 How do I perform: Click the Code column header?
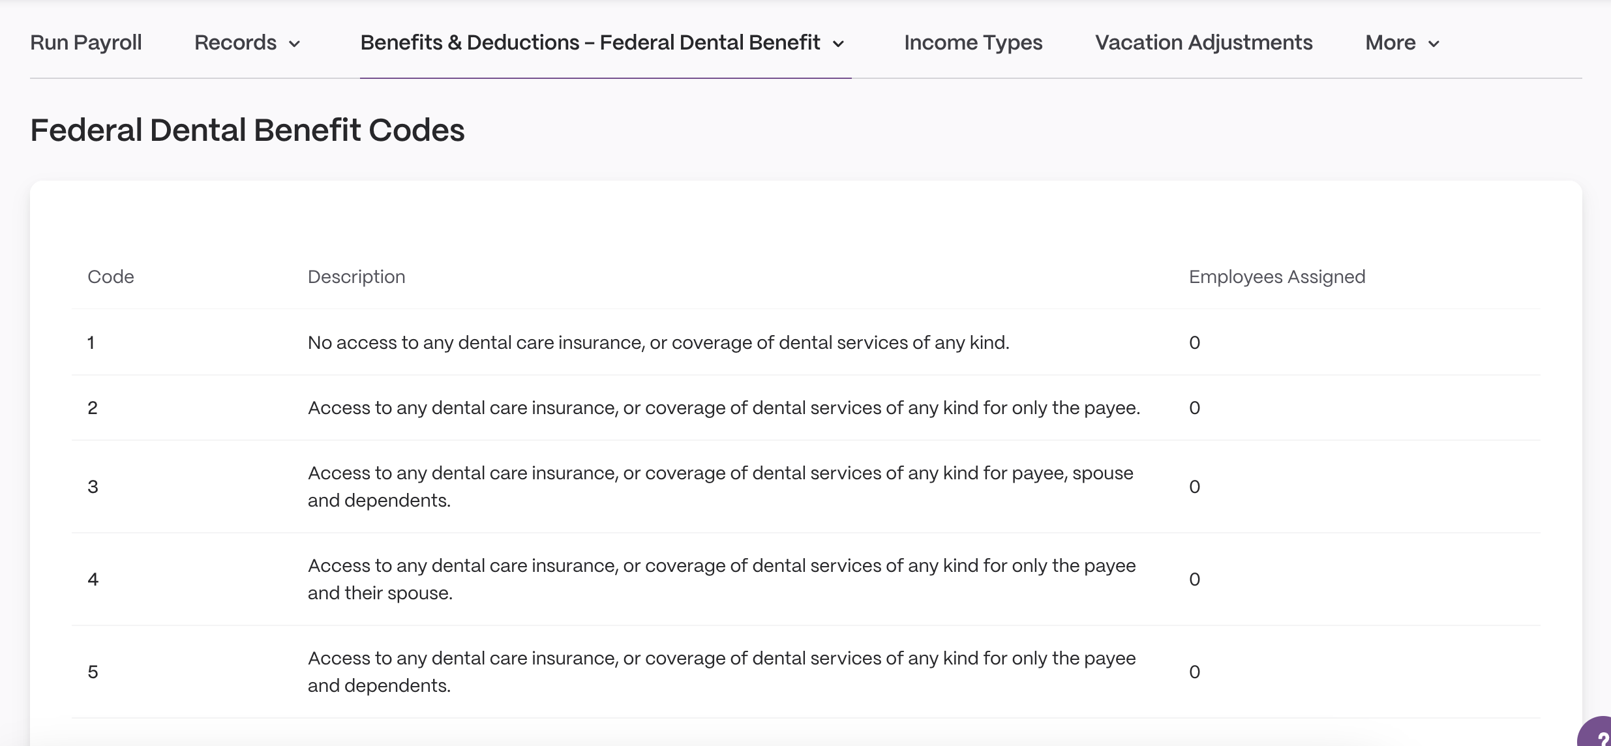(111, 276)
